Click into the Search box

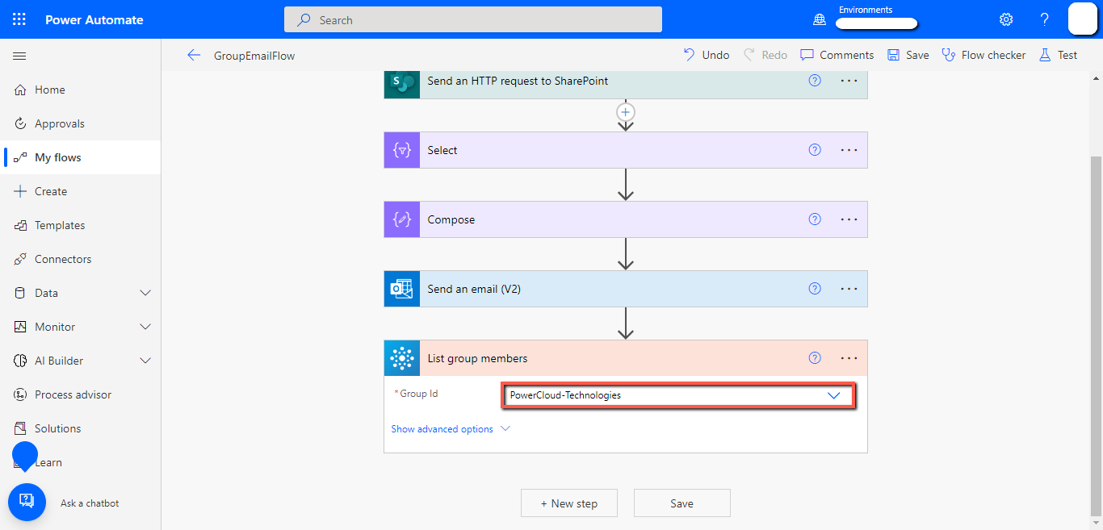coord(473,19)
